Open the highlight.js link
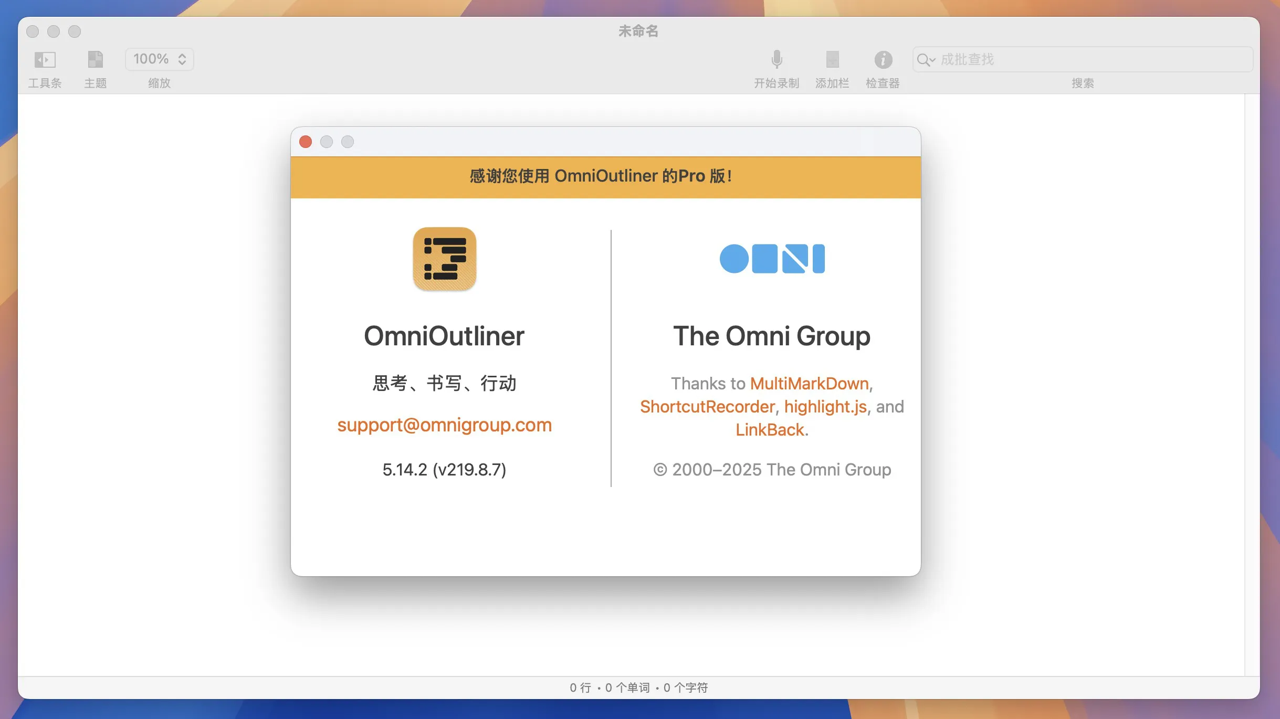The height and width of the screenshot is (719, 1280). (x=825, y=407)
